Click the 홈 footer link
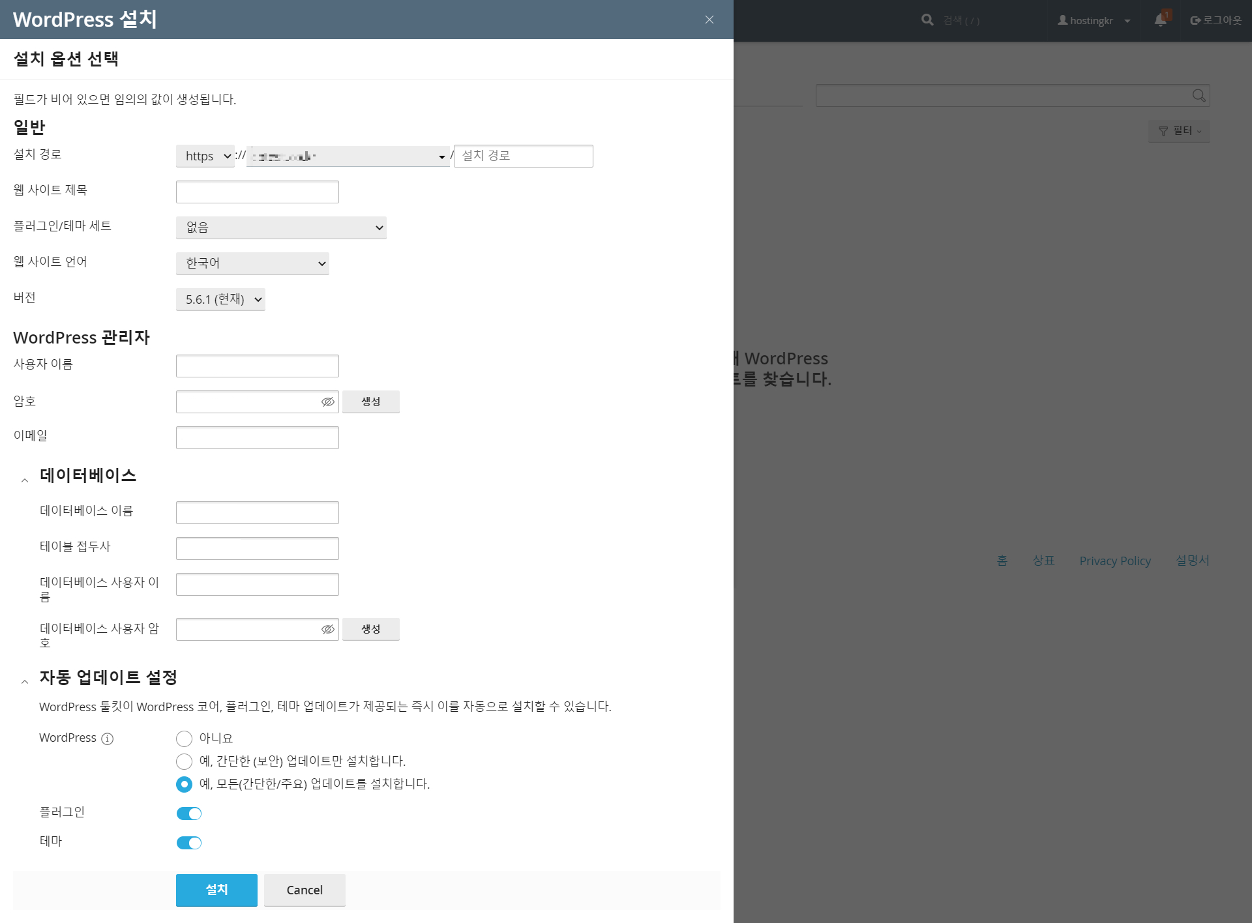1252x923 pixels. (1002, 561)
